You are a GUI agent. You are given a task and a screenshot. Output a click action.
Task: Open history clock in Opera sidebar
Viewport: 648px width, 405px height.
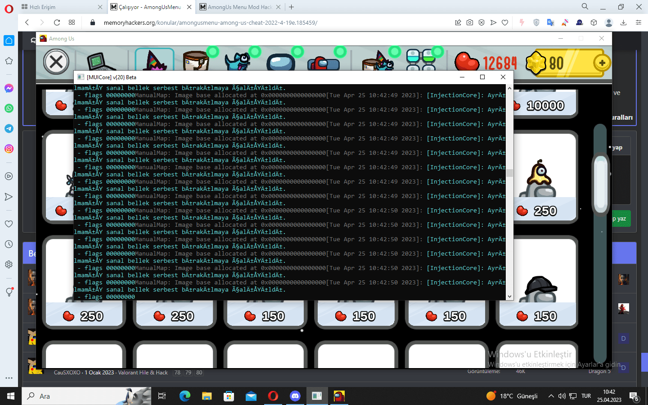[9, 244]
